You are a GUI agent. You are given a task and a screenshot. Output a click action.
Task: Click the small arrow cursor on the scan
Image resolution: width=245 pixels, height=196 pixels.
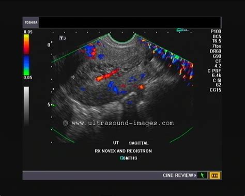(73, 77)
